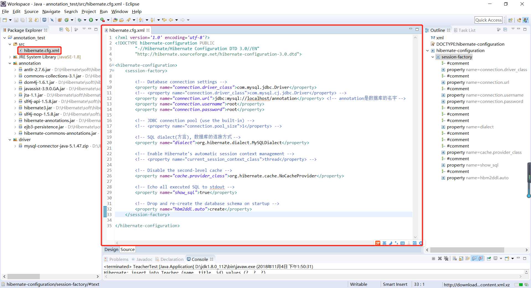Click the green Run button in toolbar
The width and height of the screenshot is (531, 288).
point(91,20)
